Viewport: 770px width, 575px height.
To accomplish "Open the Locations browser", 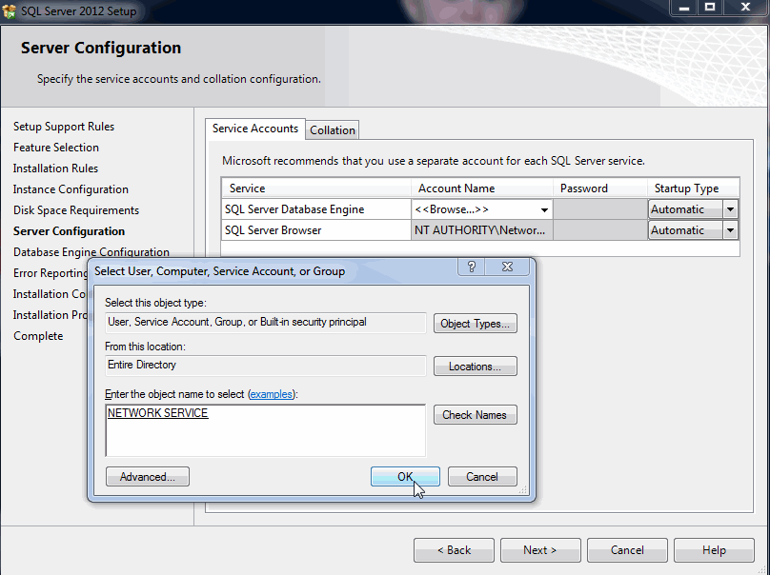I will (x=475, y=367).
